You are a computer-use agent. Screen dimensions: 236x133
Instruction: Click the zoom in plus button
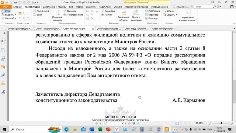[x=231, y=123]
